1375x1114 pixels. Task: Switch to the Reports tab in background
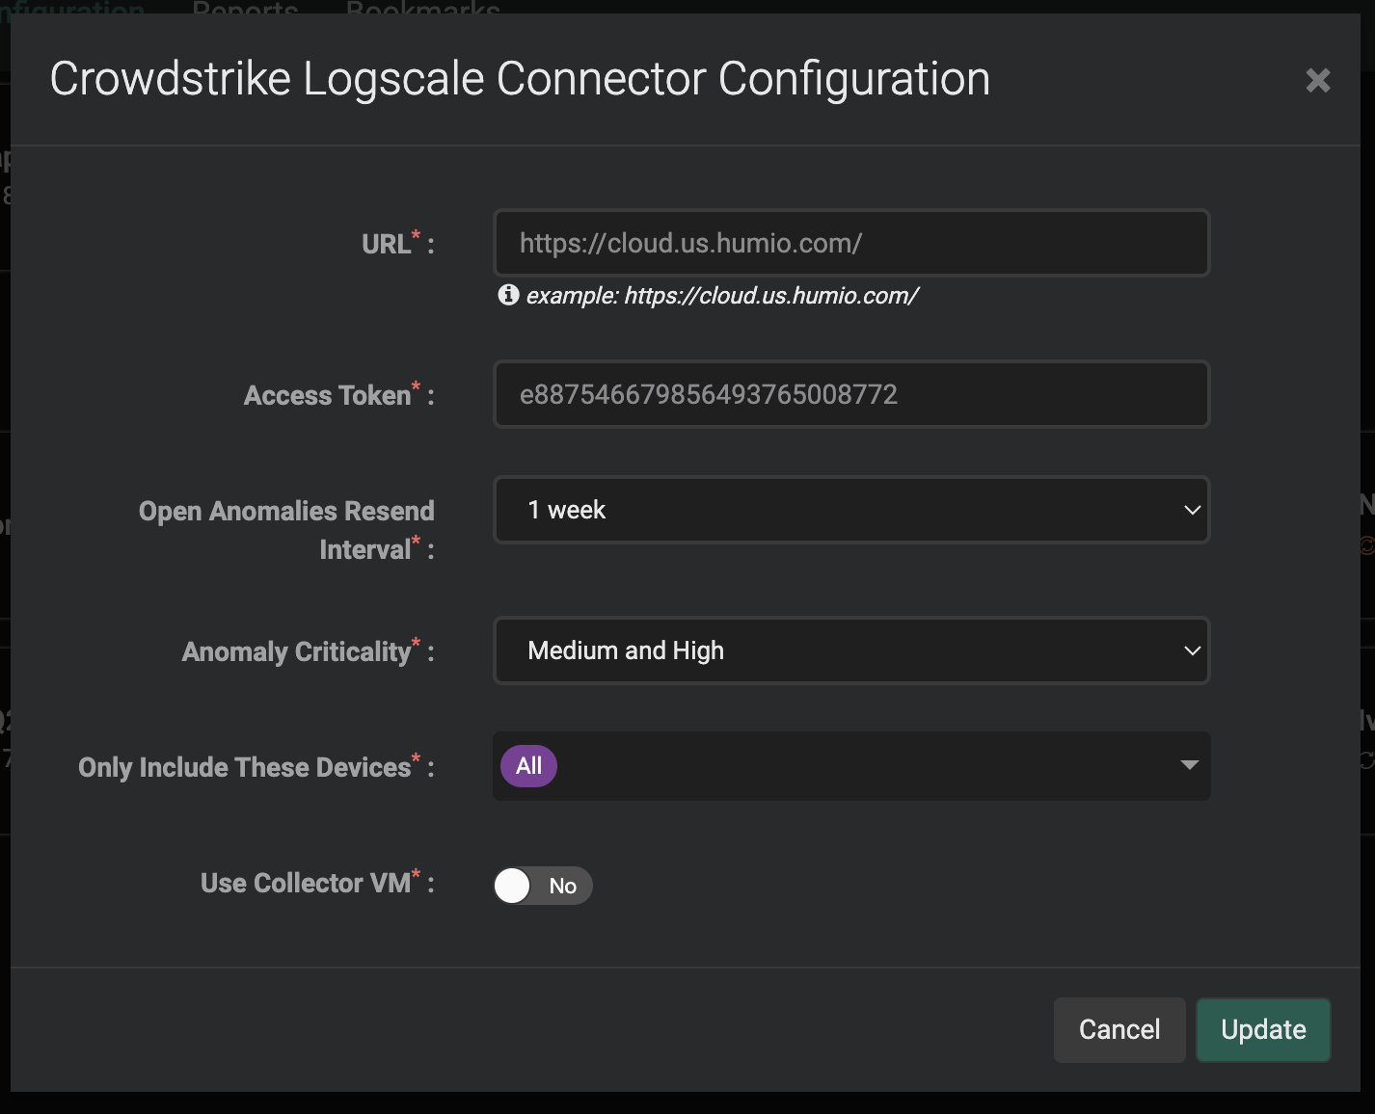[x=245, y=8]
